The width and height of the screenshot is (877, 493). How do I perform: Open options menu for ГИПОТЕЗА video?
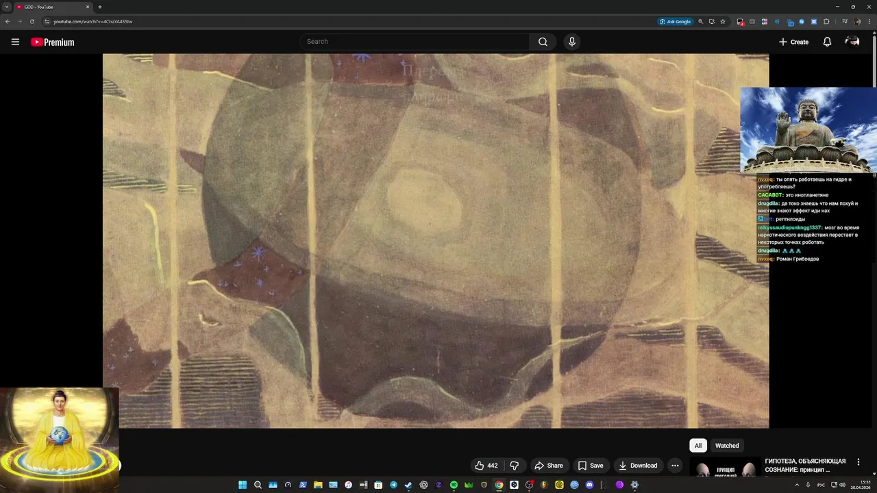(x=858, y=462)
